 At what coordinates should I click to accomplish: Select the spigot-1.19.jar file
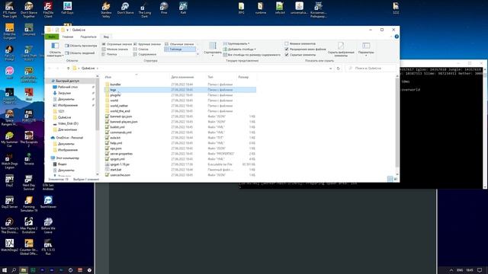pos(120,164)
